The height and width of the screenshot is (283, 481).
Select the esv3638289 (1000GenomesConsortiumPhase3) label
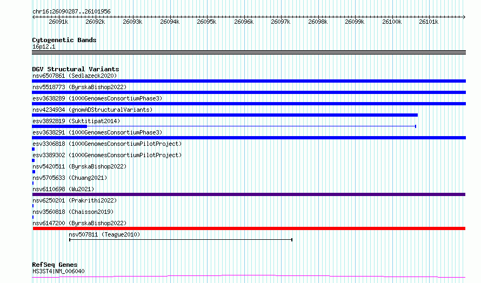pos(97,98)
